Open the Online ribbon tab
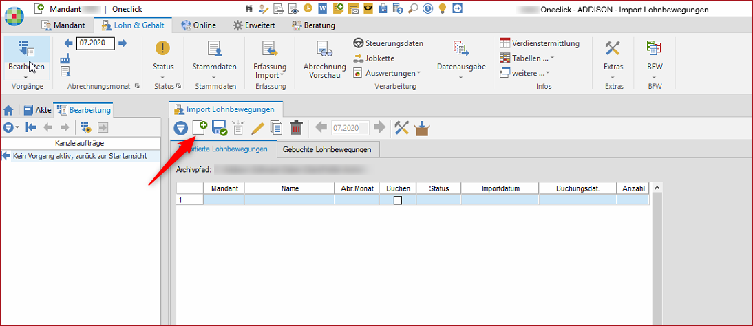This screenshot has width=753, height=326. [x=198, y=25]
